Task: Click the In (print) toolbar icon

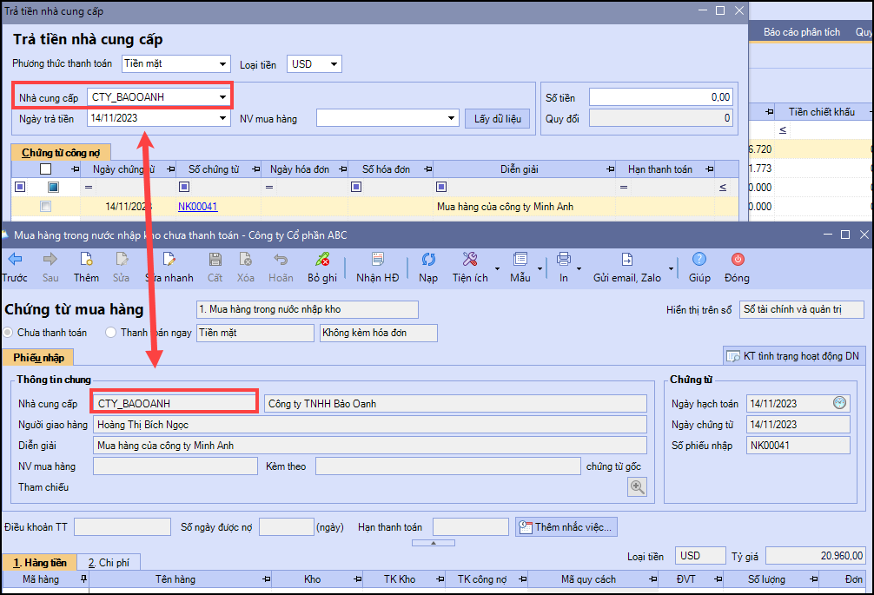Action: coord(564,260)
